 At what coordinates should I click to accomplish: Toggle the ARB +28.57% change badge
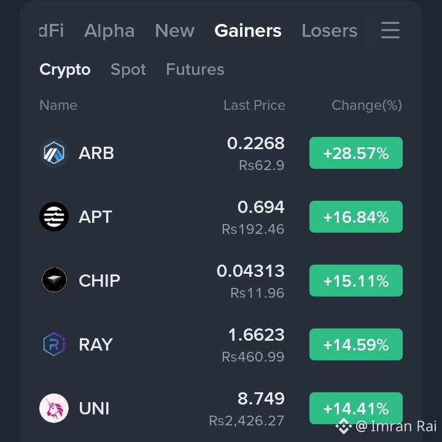pyautogui.click(x=355, y=153)
